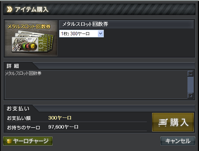The height and width of the screenshot is (151, 199).
Task: Click the gold coin stack icon on ヤーロチャージ
Action: pyautogui.click(x=9, y=141)
